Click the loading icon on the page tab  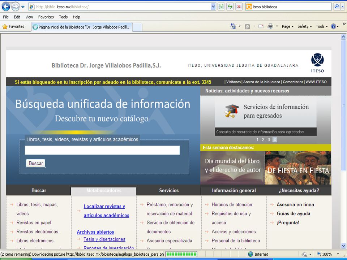pos(35,27)
